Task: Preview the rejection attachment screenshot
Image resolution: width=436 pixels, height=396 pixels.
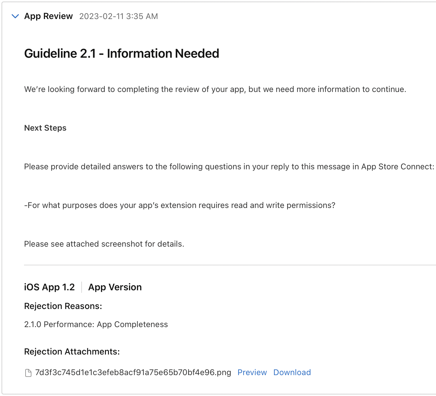Action: [252, 372]
